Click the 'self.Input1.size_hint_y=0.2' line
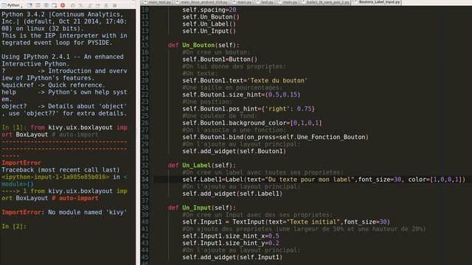Screen dimensions: 472x265 pos(231,243)
